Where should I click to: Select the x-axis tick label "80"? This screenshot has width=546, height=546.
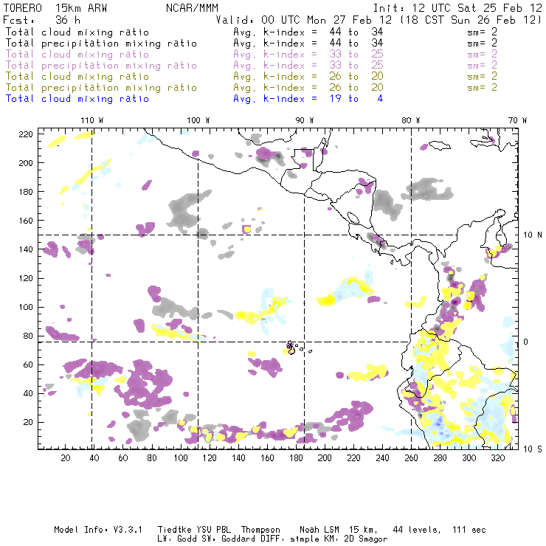[152, 458]
